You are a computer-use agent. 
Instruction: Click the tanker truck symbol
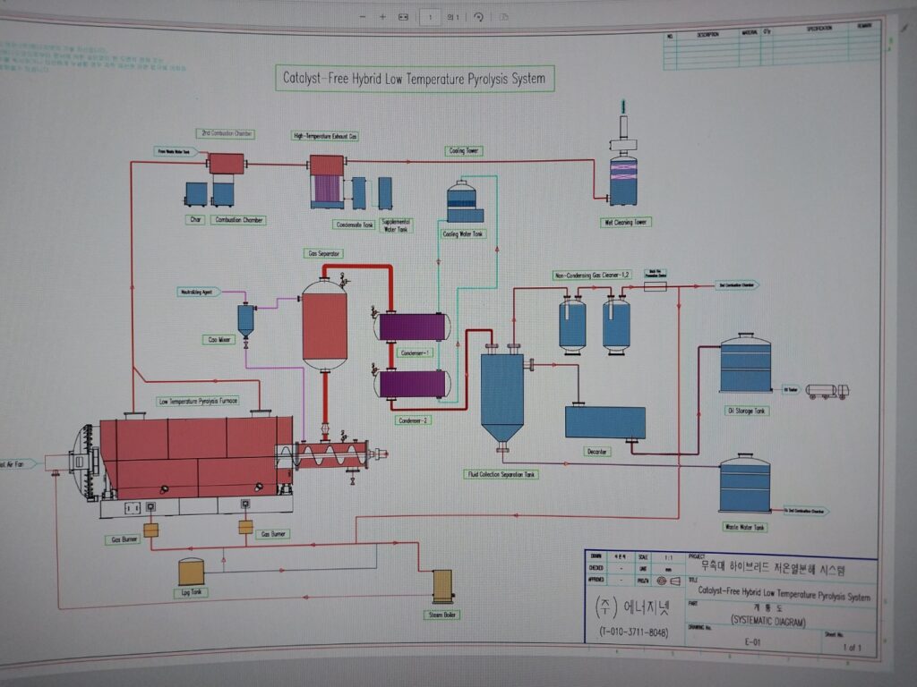(827, 391)
